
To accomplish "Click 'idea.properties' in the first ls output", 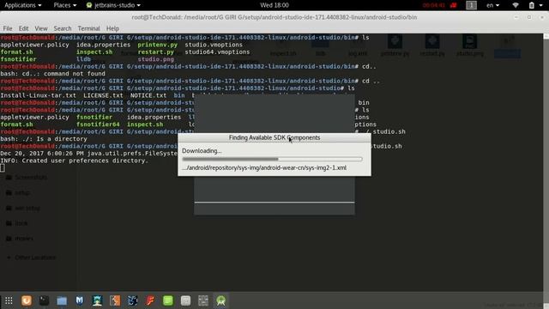I will [x=103, y=45].
